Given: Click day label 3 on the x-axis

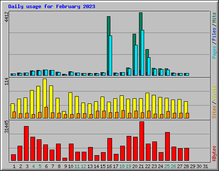Looking at the screenshot, I should [27, 166].
